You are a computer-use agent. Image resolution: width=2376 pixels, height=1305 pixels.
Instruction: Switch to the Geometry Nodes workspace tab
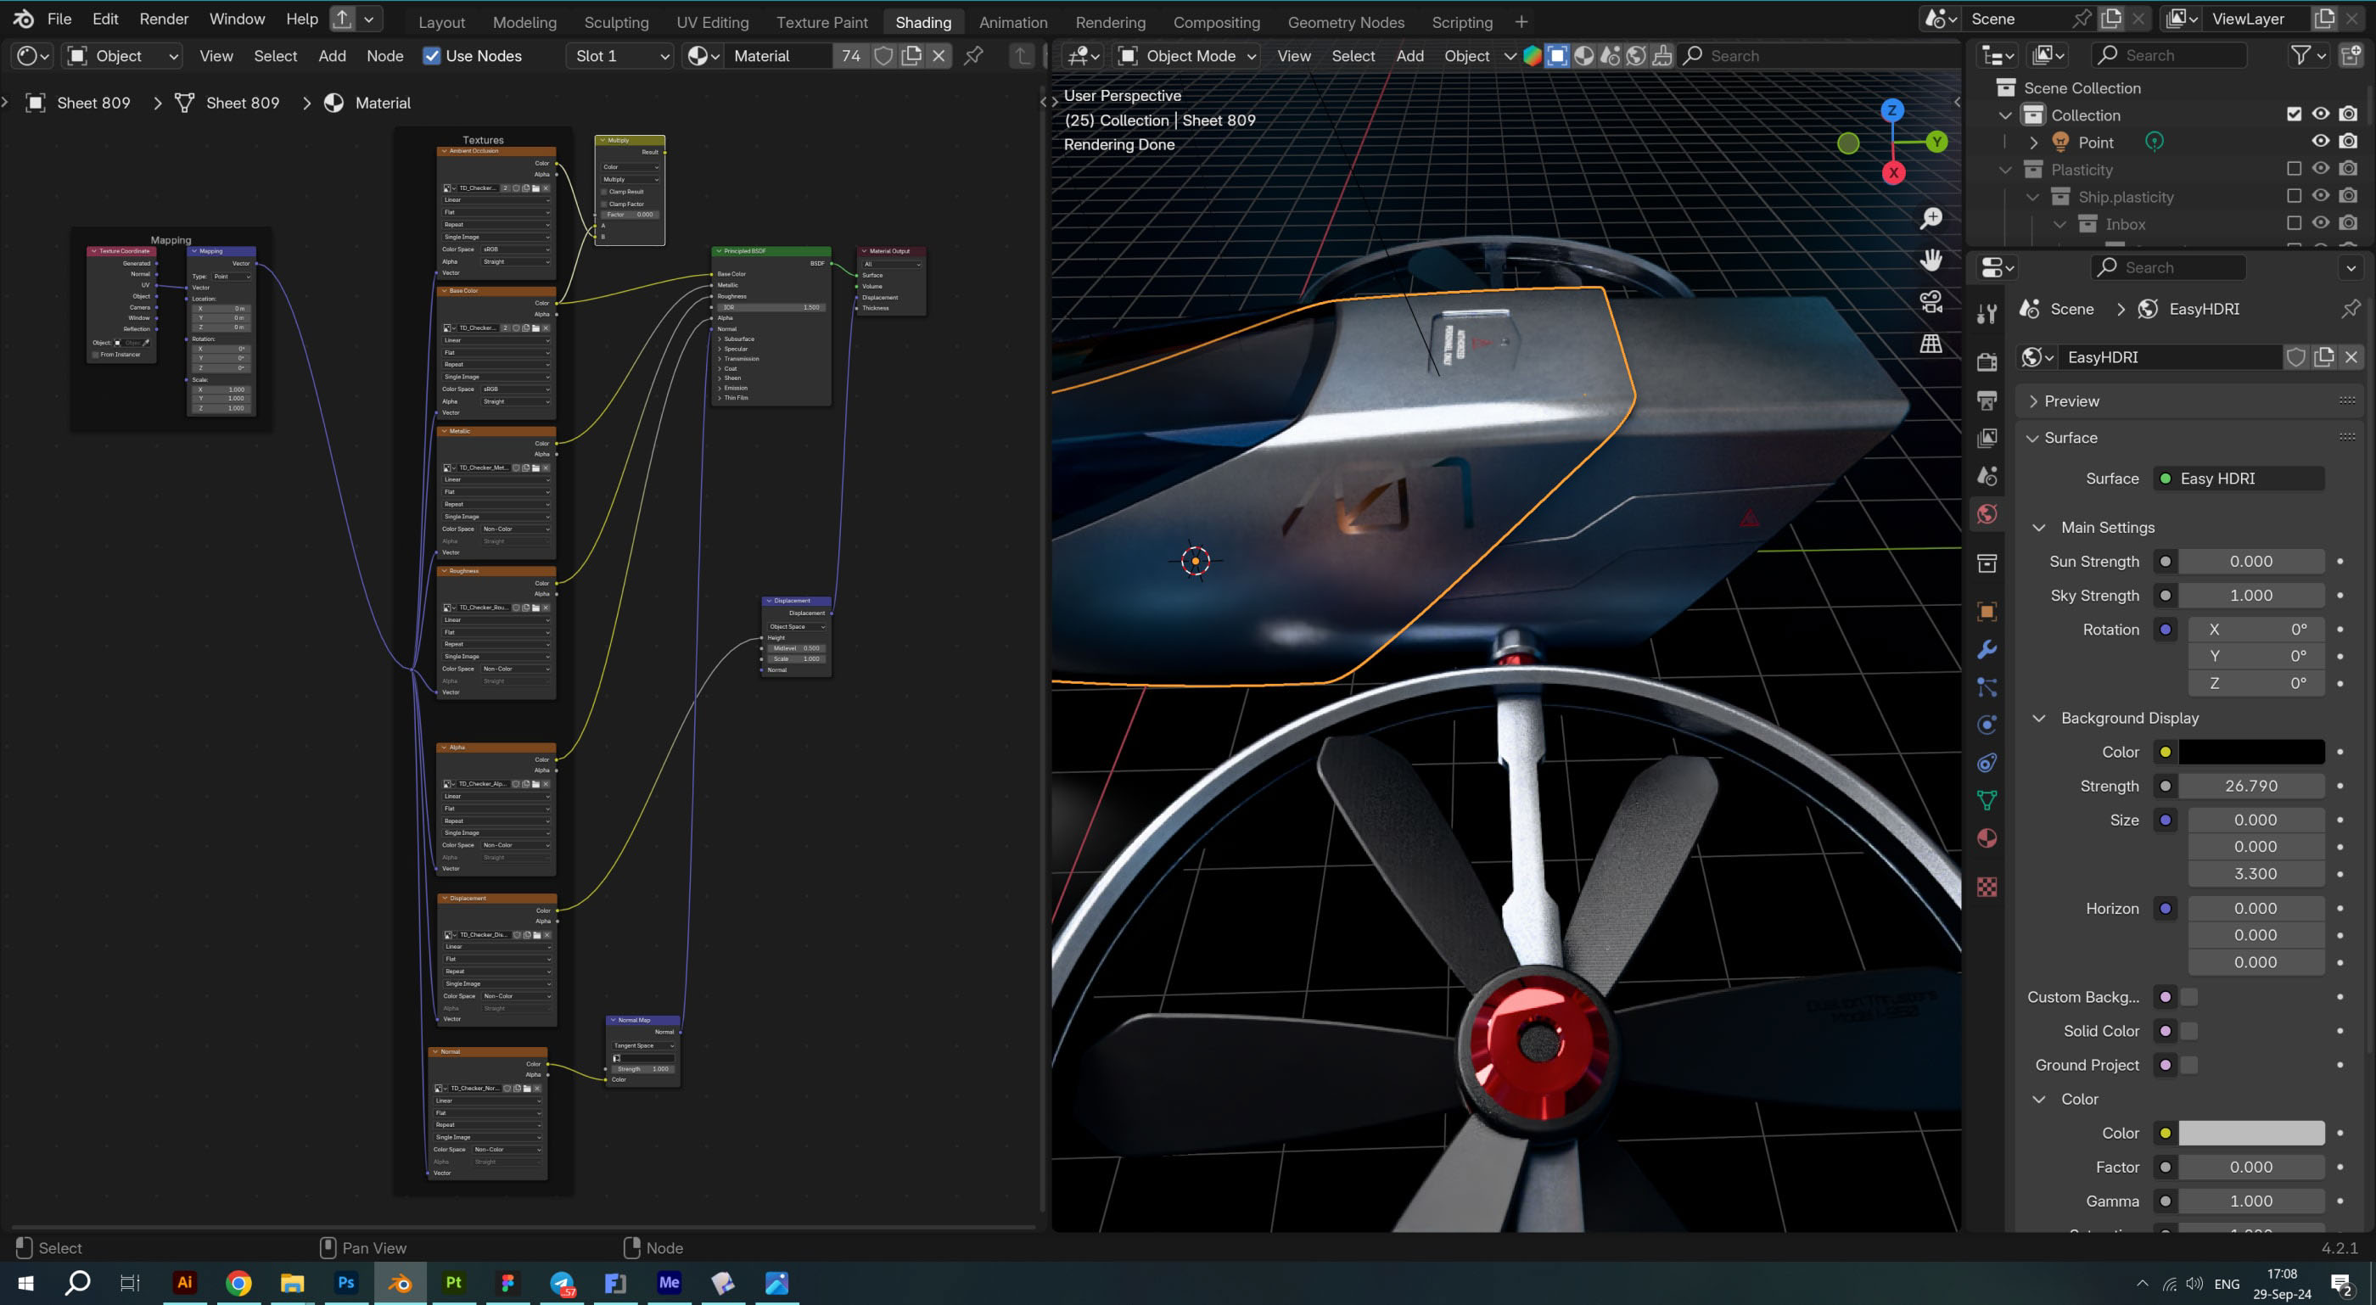click(x=1345, y=22)
